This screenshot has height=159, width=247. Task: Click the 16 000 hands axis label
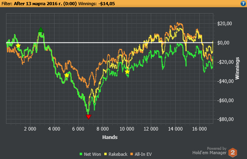199,129
